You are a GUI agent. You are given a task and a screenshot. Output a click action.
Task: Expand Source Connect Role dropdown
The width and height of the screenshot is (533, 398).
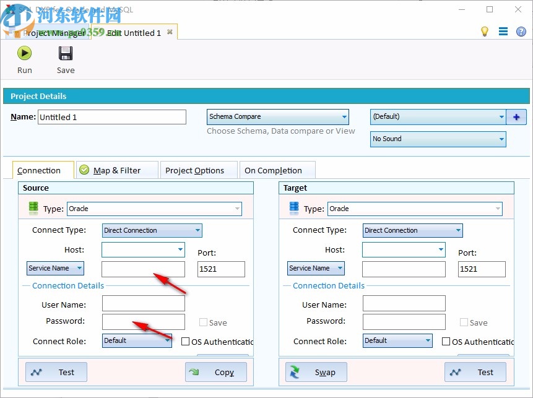[x=167, y=341]
